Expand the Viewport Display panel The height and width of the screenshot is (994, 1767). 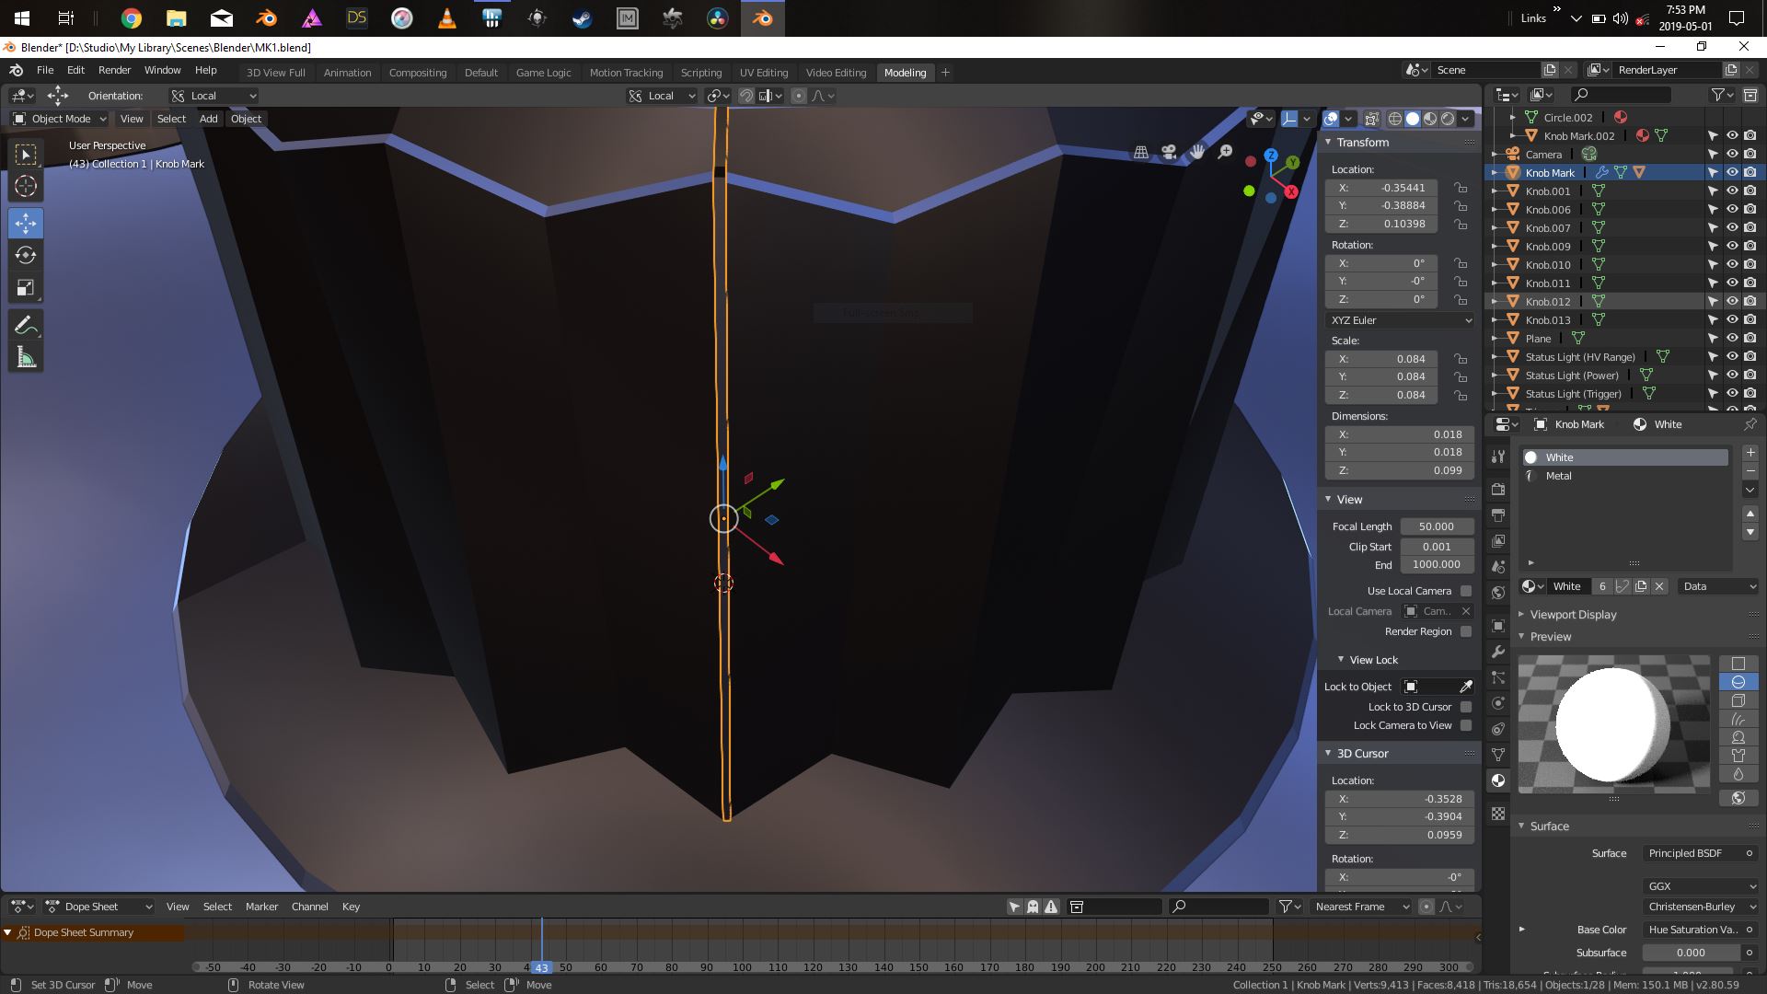coord(1573,615)
